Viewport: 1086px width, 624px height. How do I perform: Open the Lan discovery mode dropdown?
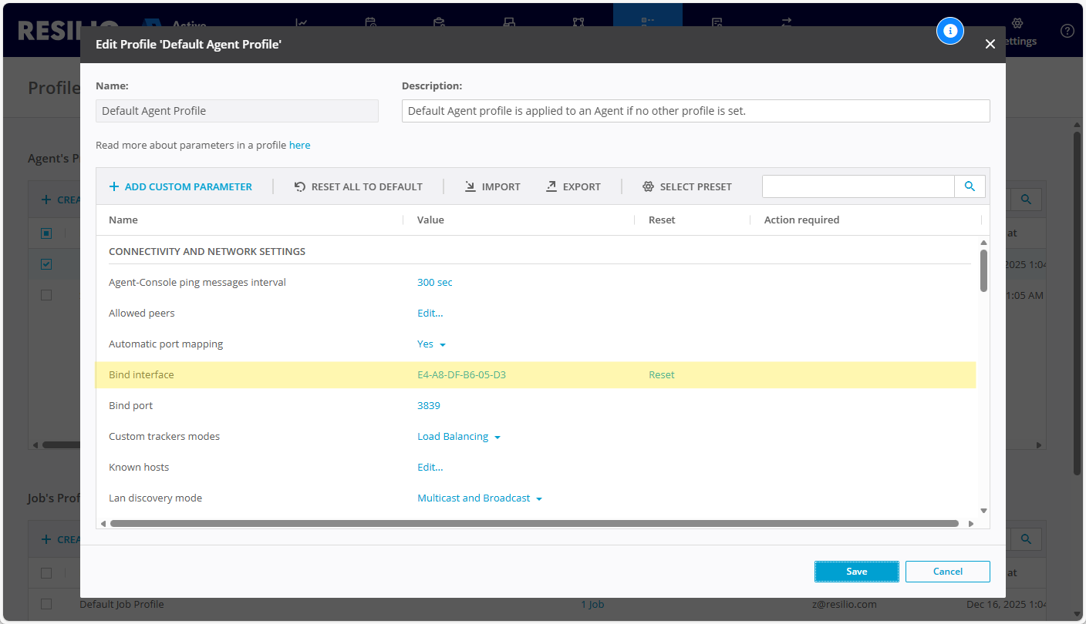pyautogui.click(x=480, y=498)
